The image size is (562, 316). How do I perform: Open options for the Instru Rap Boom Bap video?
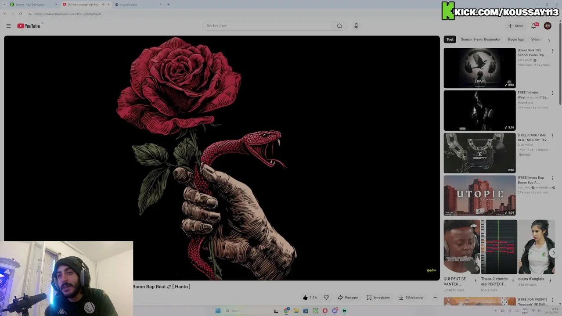click(x=553, y=179)
